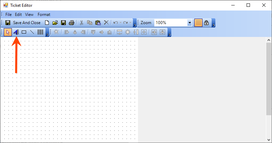This screenshot has width=272, height=143.
Task: Open a file with the folder icon
Action: pyautogui.click(x=55, y=23)
